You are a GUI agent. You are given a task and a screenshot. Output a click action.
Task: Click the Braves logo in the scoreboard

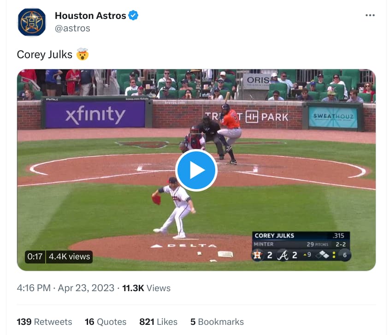283,255
